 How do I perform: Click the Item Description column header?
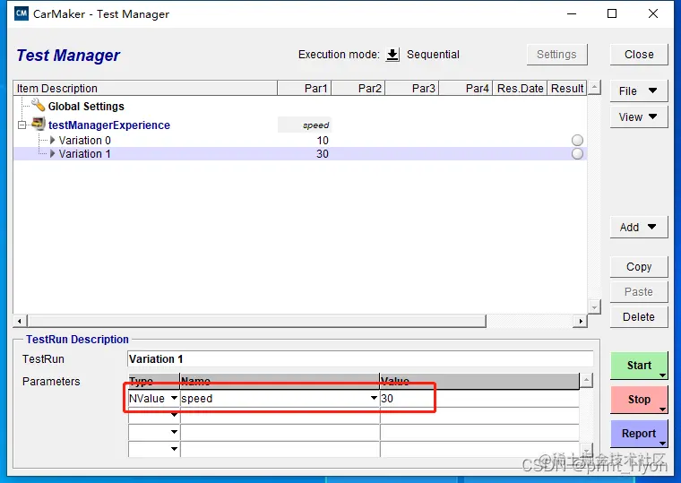(145, 88)
